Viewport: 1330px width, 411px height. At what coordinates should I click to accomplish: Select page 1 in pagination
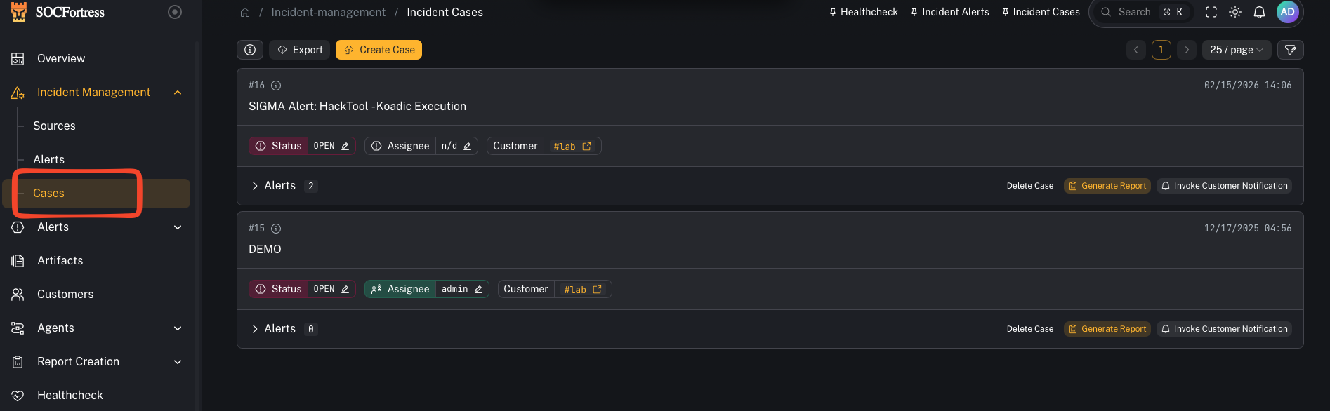tap(1161, 50)
